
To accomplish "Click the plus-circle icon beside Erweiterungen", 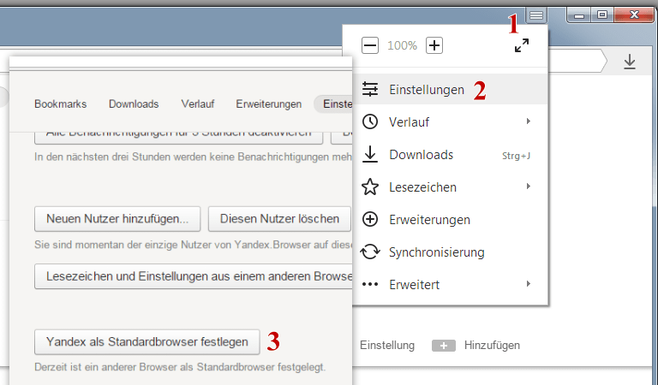I will click(370, 219).
